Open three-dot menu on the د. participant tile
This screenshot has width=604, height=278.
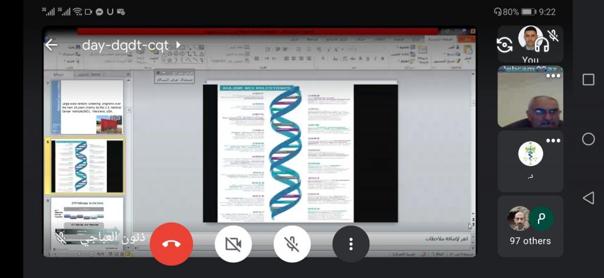click(x=553, y=141)
